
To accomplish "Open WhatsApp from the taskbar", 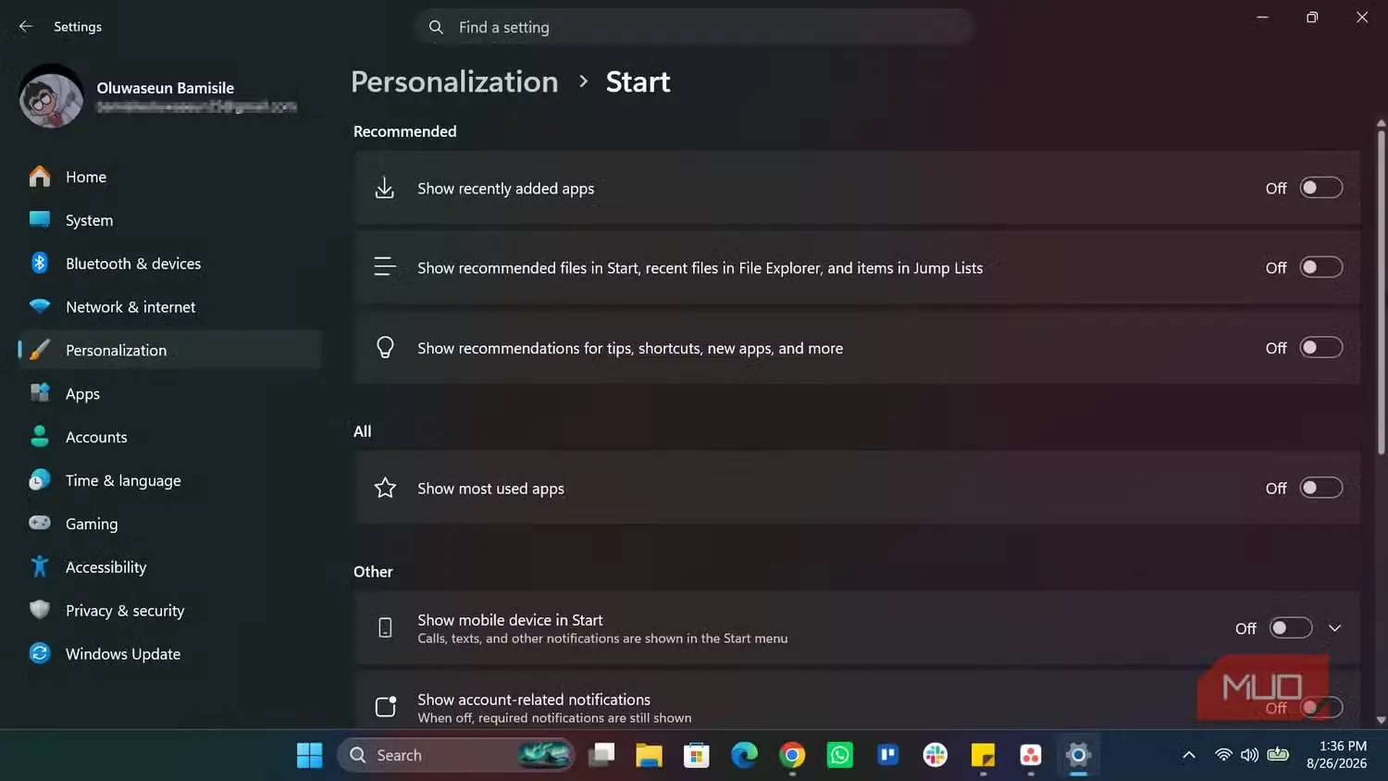I will pos(840,755).
